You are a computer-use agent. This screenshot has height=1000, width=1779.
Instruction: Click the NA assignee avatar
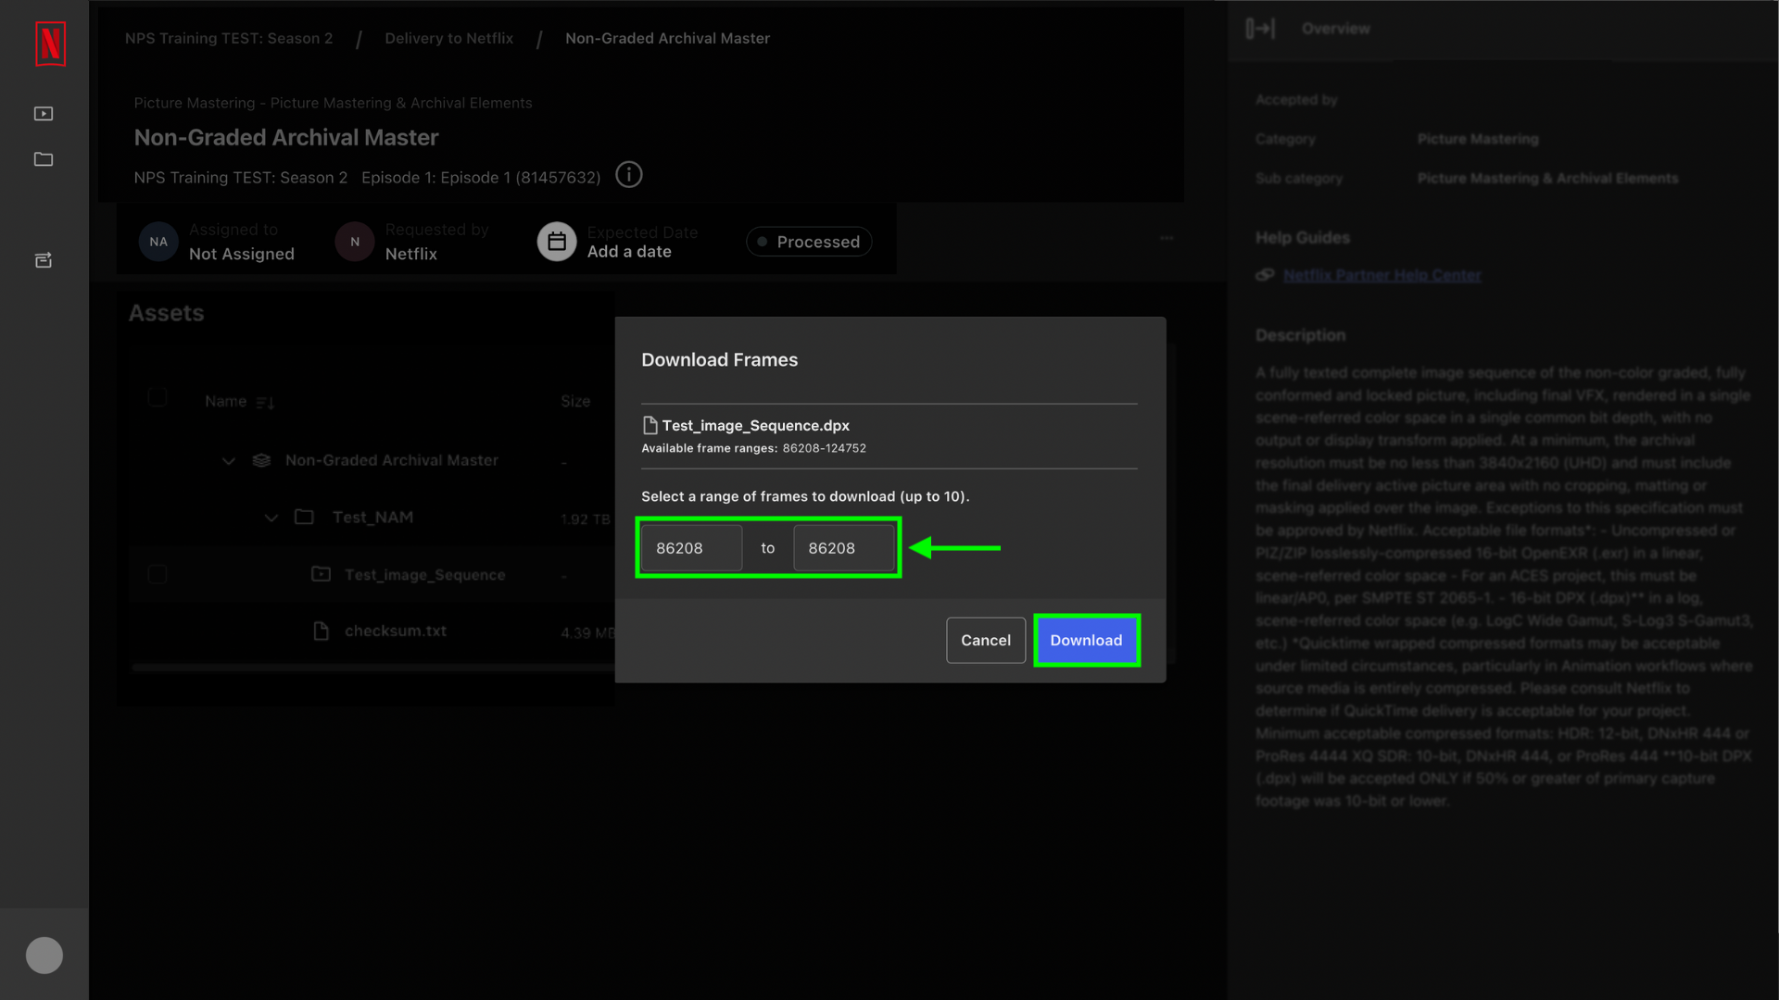tap(158, 242)
